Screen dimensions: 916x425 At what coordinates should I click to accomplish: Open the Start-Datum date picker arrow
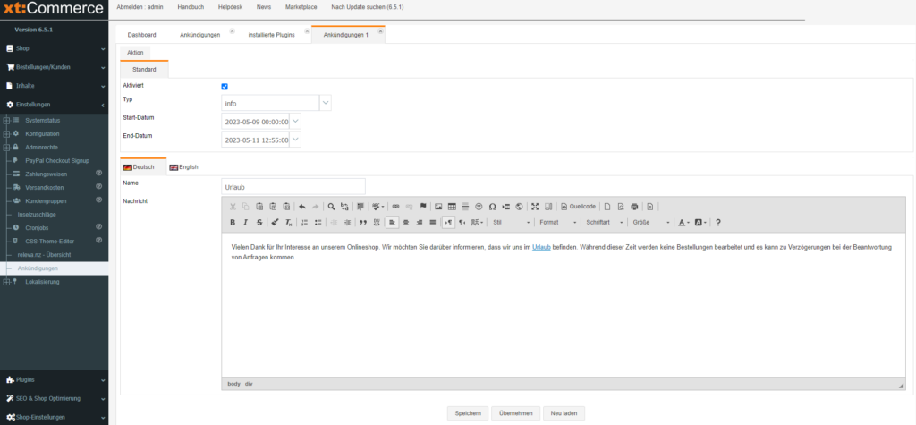(296, 122)
